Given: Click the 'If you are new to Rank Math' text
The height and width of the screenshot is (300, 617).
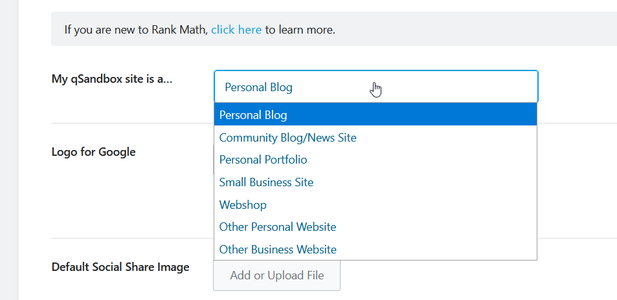Looking at the screenshot, I should (x=135, y=29).
